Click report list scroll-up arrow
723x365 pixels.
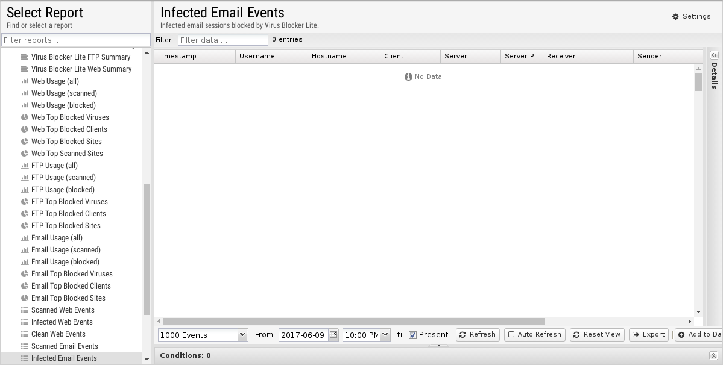click(x=147, y=52)
